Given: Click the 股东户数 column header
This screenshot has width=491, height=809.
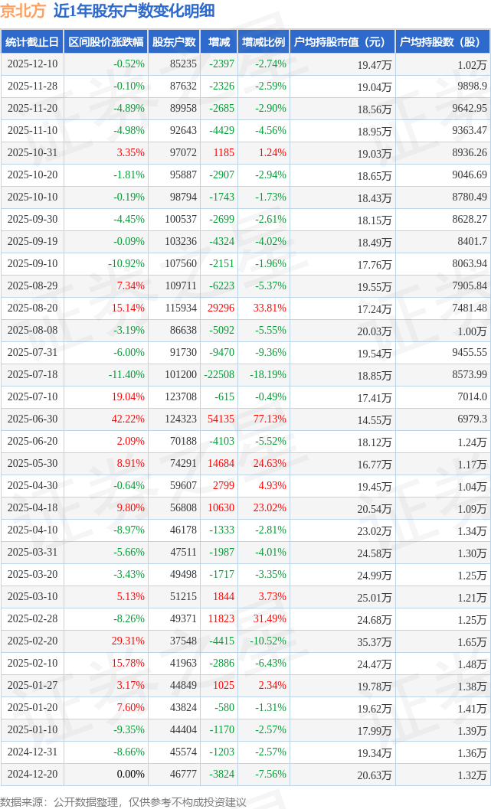Looking at the screenshot, I should (x=174, y=42).
